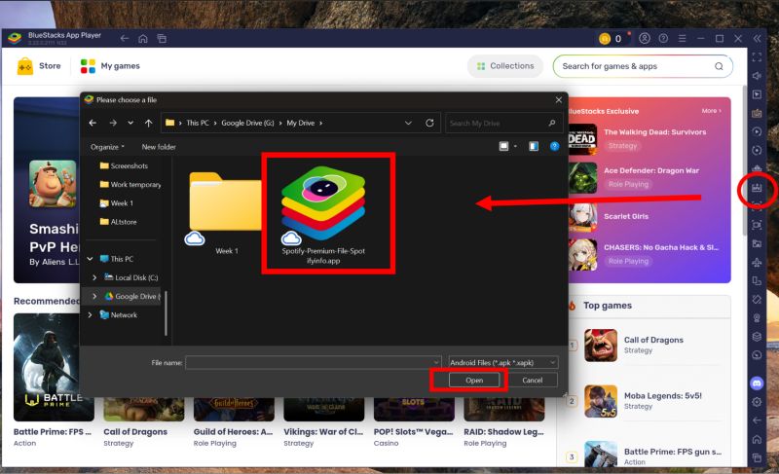779x474 pixels.
Task: Click Google Drive (G:) in breadcrumb path
Action: [x=247, y=123]
